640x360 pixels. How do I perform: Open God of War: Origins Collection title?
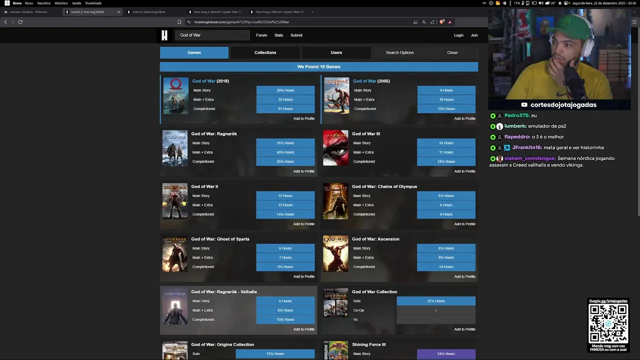pos(222,344)
